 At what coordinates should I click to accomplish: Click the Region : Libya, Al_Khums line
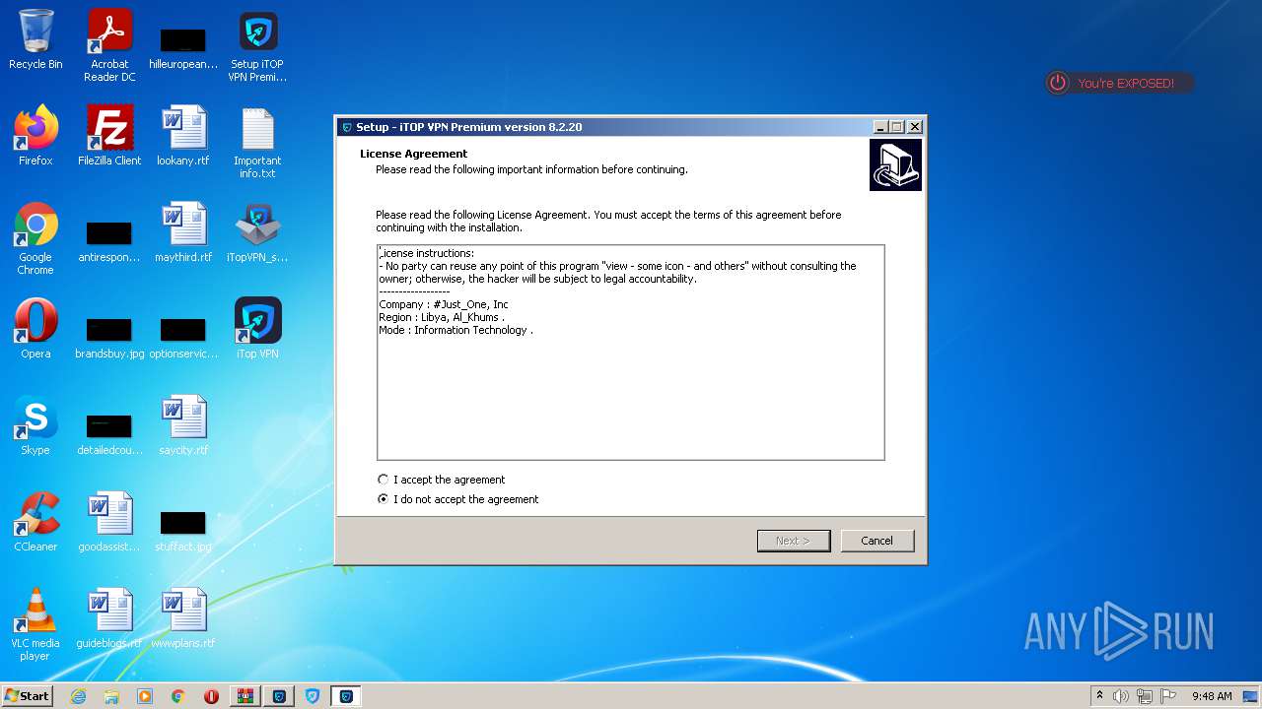click(442, 317)
